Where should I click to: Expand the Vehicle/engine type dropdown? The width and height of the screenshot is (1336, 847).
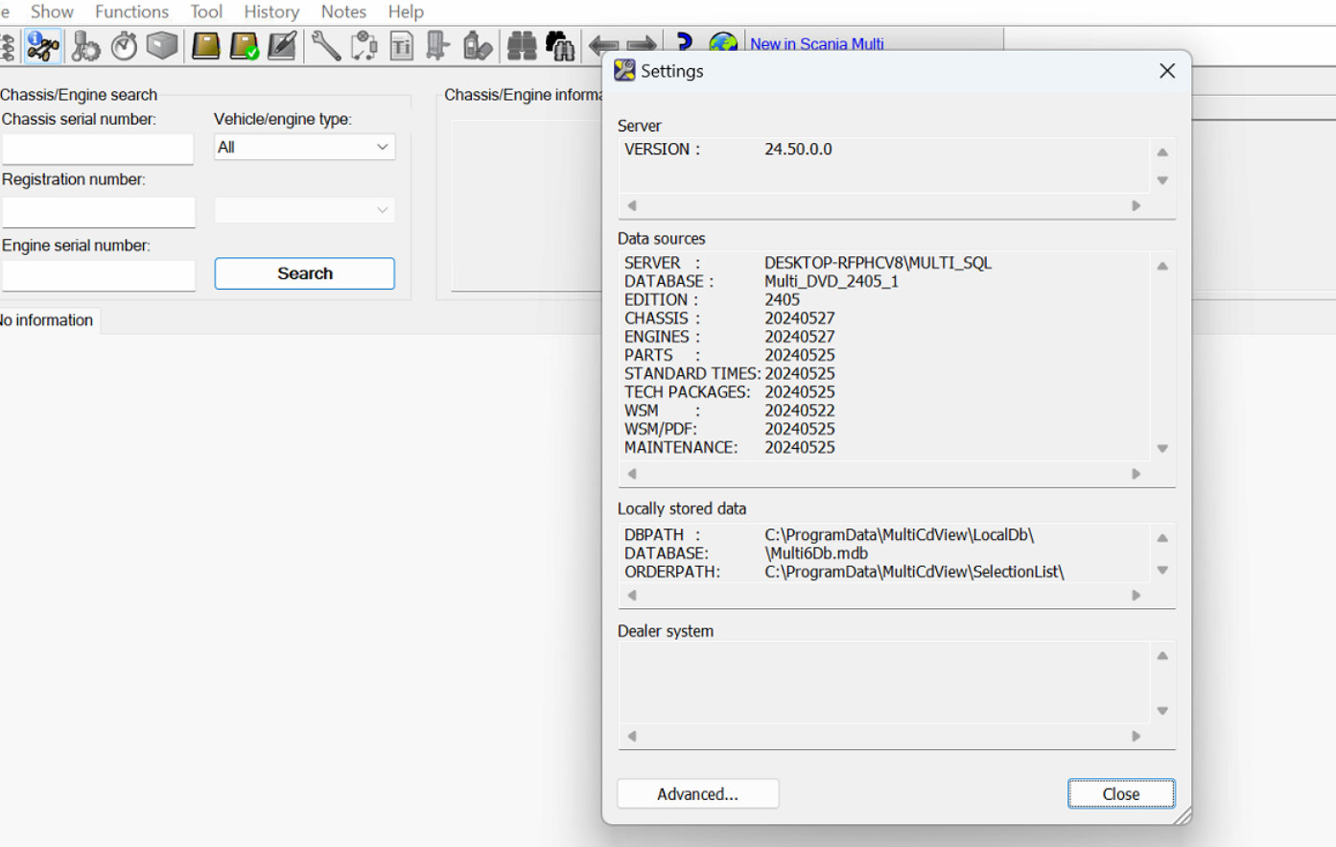click(x=304, y=147)
